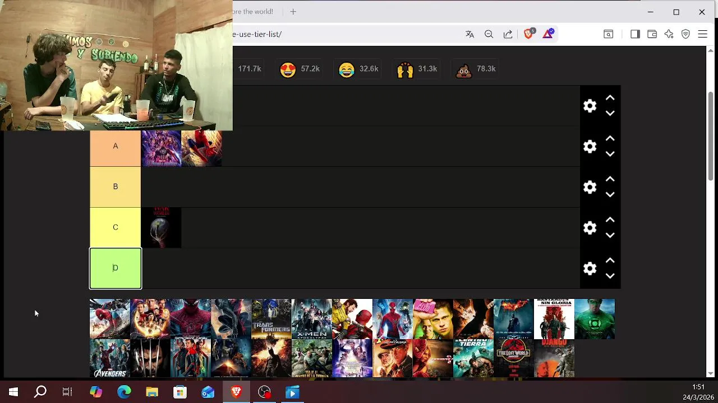Image resolution: width=718 pixels, height=403 pixels.
Task: Open Microsoft Store from taskbar
Action: point(180,392)
